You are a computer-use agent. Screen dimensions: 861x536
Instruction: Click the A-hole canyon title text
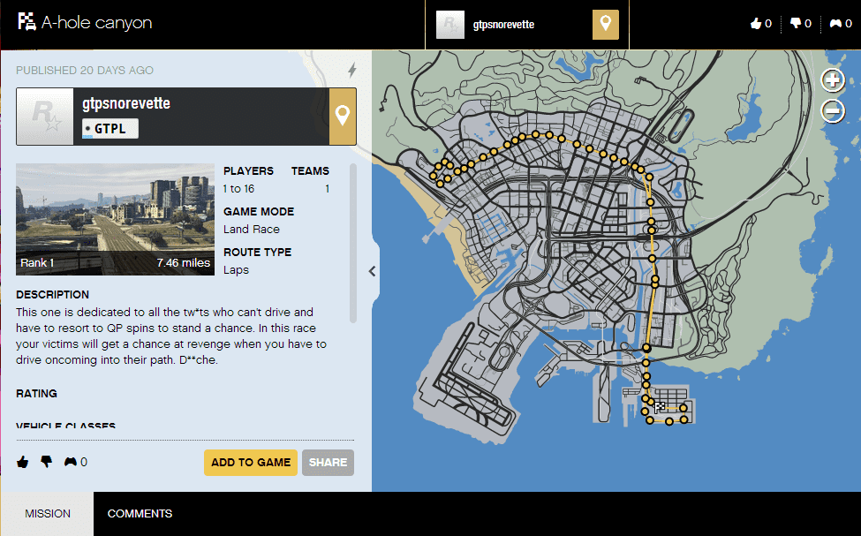coord(96,22)
